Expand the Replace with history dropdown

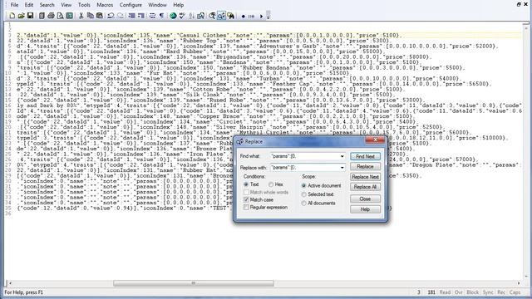pos(342,168)
